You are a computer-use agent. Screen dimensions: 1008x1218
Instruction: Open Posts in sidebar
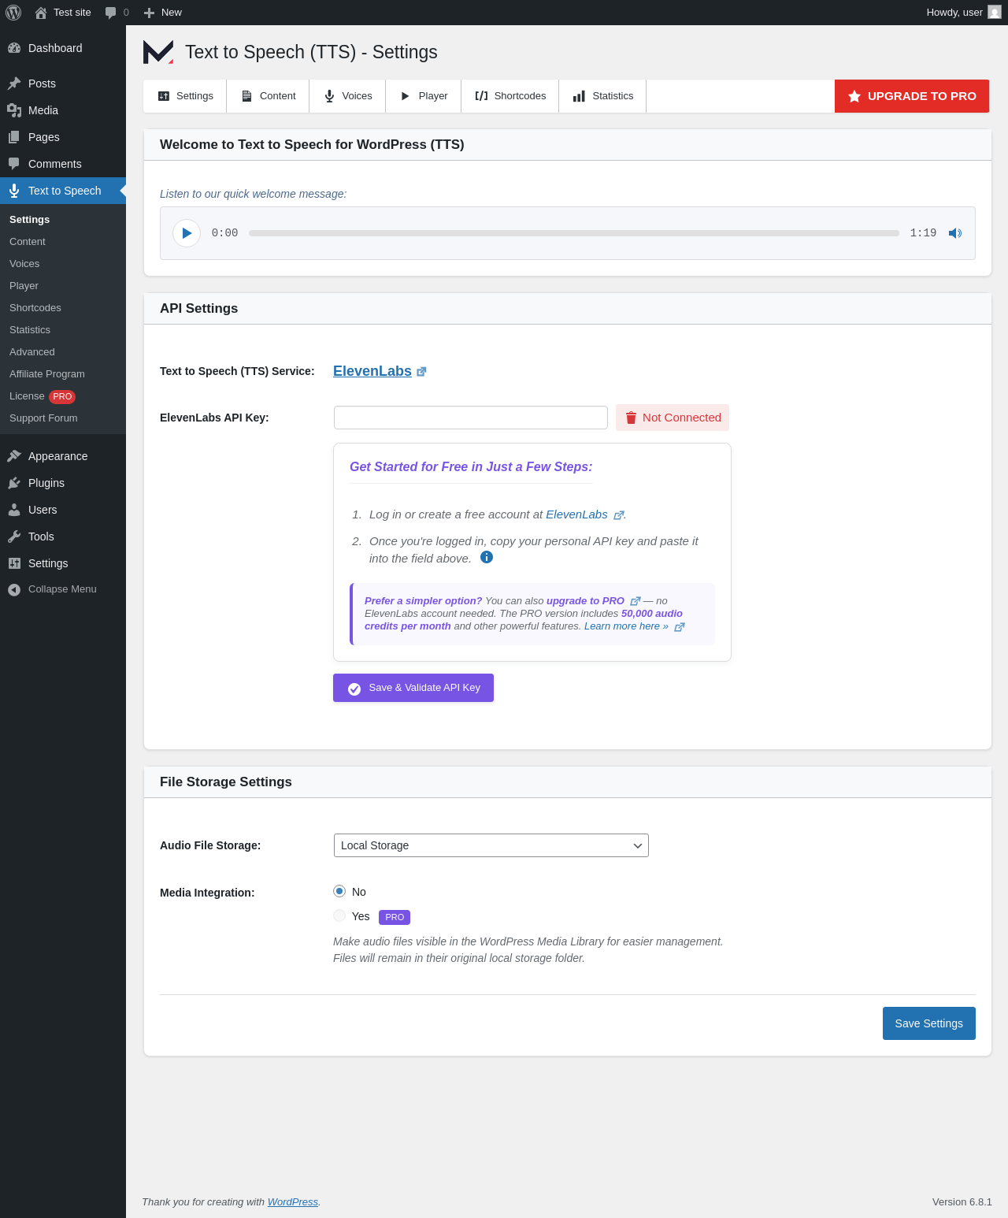point(63,84)
